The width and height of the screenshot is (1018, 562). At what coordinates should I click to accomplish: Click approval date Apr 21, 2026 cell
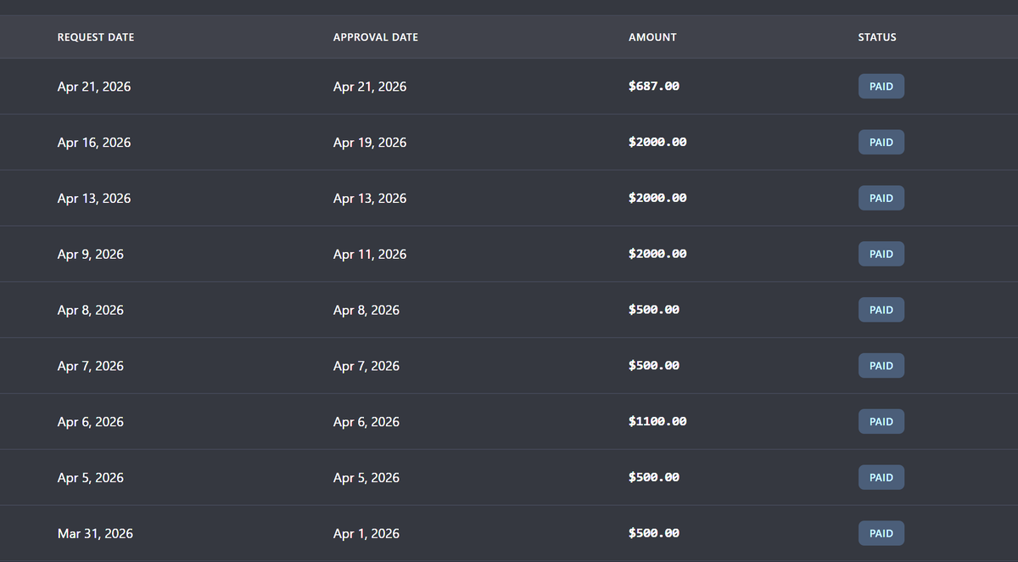(x=370, y=87)
